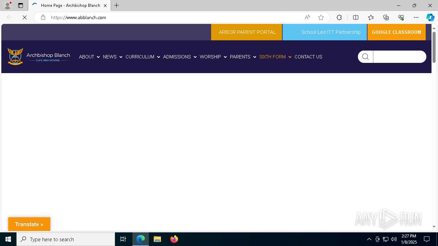Image resolution: width=438 pixels, height=246 pixels.
Task: Open School Led ITT Partnership link
Action: tap(325, 32)
